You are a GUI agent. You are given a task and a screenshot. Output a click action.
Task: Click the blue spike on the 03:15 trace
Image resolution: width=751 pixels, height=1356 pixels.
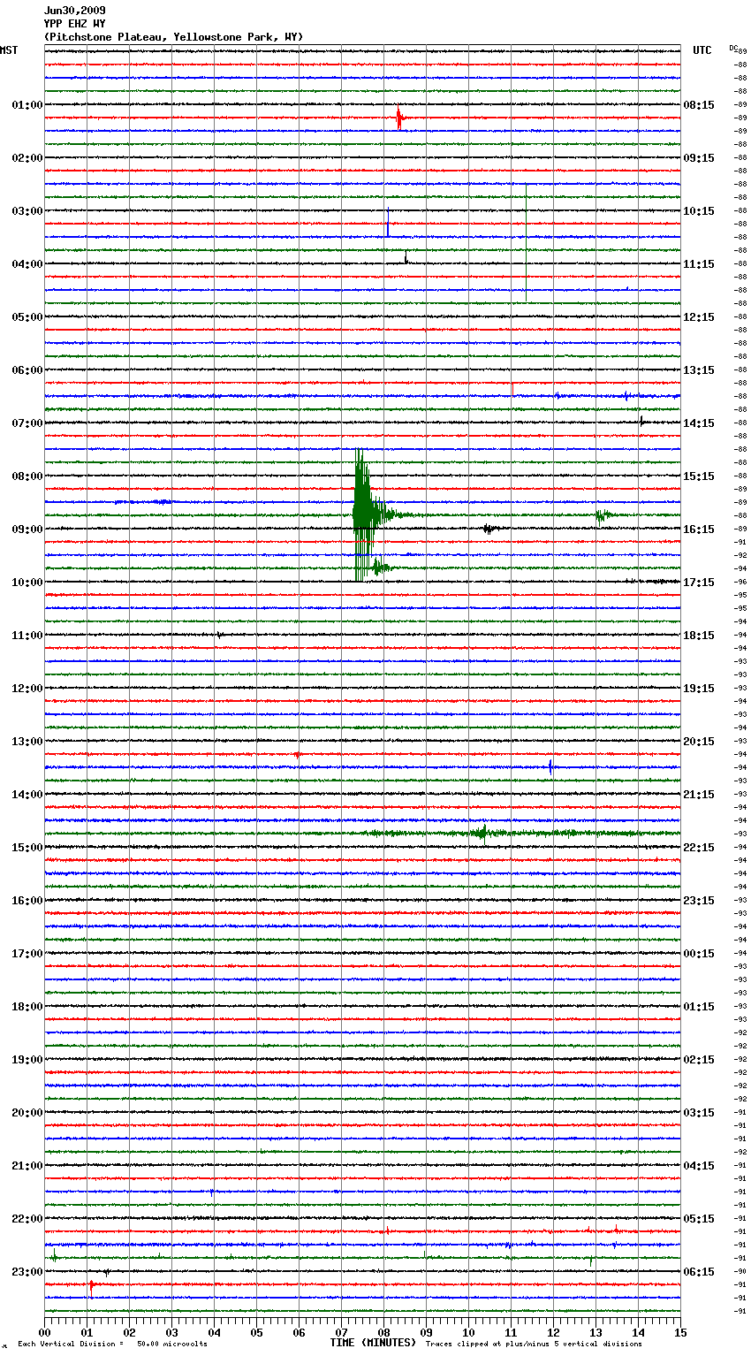387,224
